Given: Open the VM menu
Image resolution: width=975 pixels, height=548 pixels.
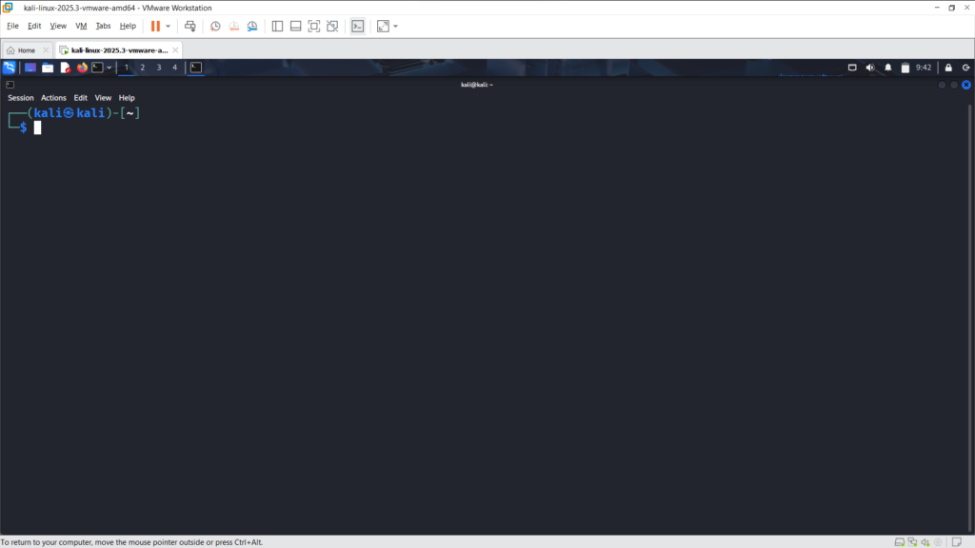Looking at the screenshot, I should (81, 26).
